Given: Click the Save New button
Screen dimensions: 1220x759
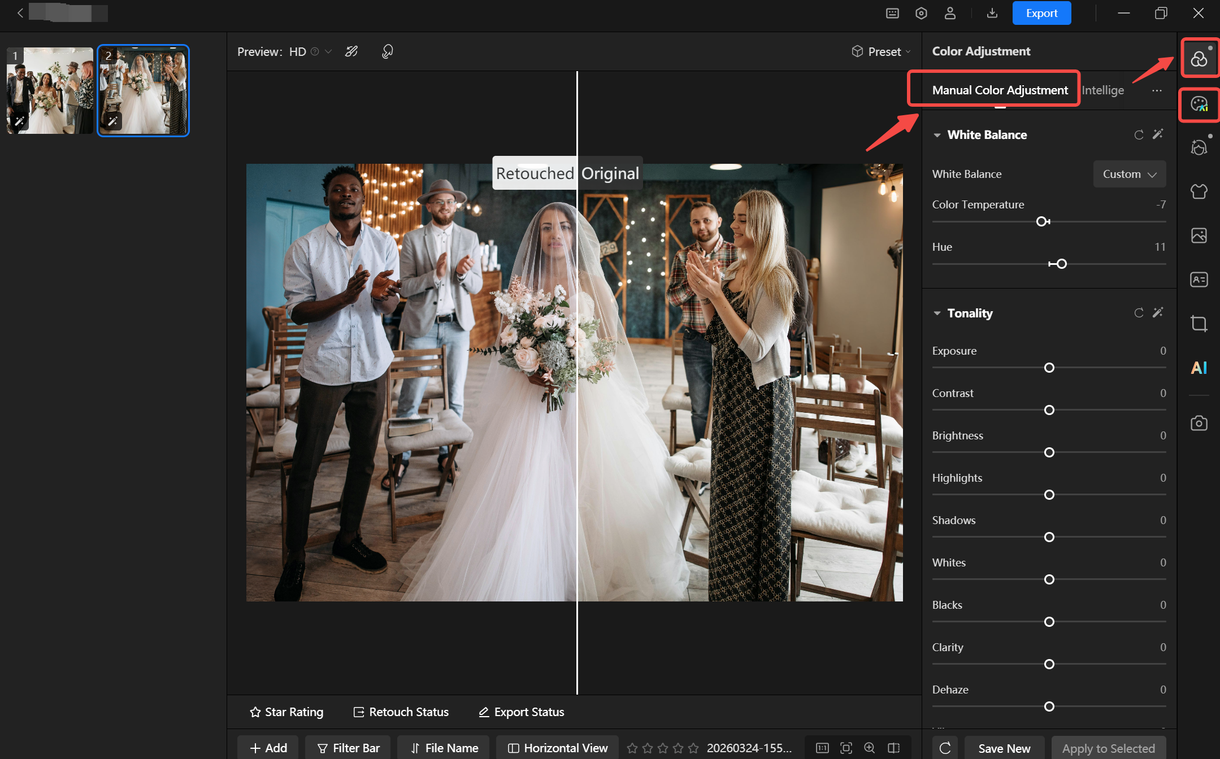Looking at the screenshot, I should coord(1004,748).
